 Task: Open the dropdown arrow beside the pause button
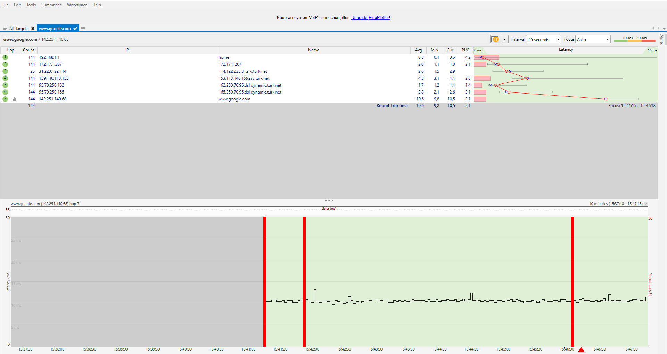point(505,39)
